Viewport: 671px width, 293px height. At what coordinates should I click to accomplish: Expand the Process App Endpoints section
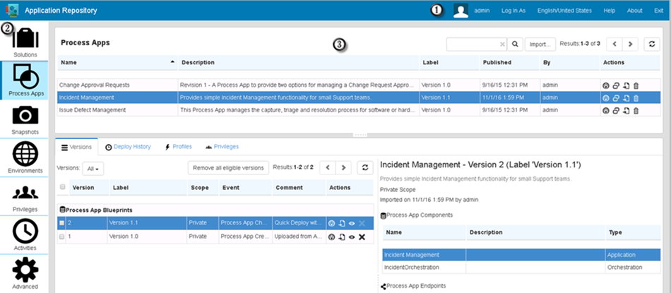[x=384, y=286]
